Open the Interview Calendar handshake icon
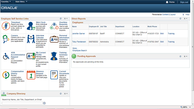Viewport: 194px width, 109px height. click(x=31, y=39)
